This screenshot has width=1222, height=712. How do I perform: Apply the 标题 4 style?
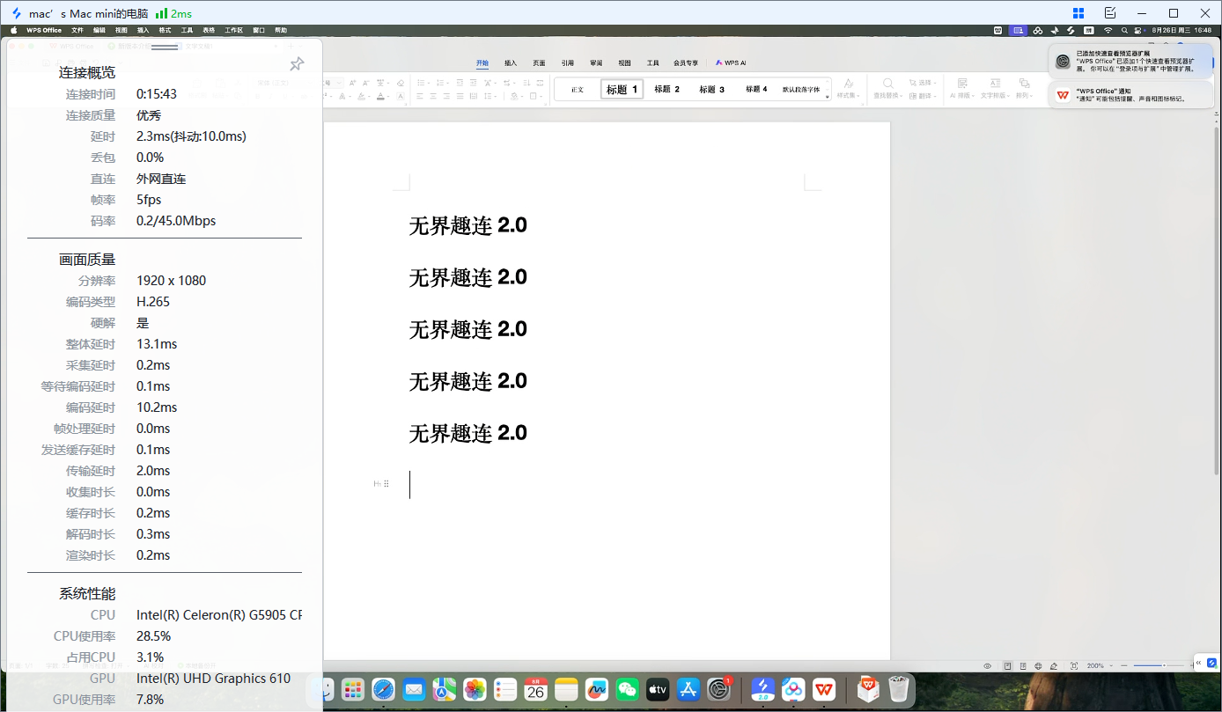click(x=756, y=89)
